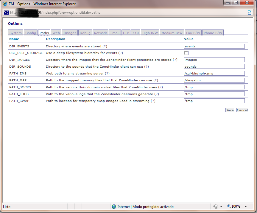257x213 pixels.
Task: Click the zoom level 100% text
Action: 236,206
